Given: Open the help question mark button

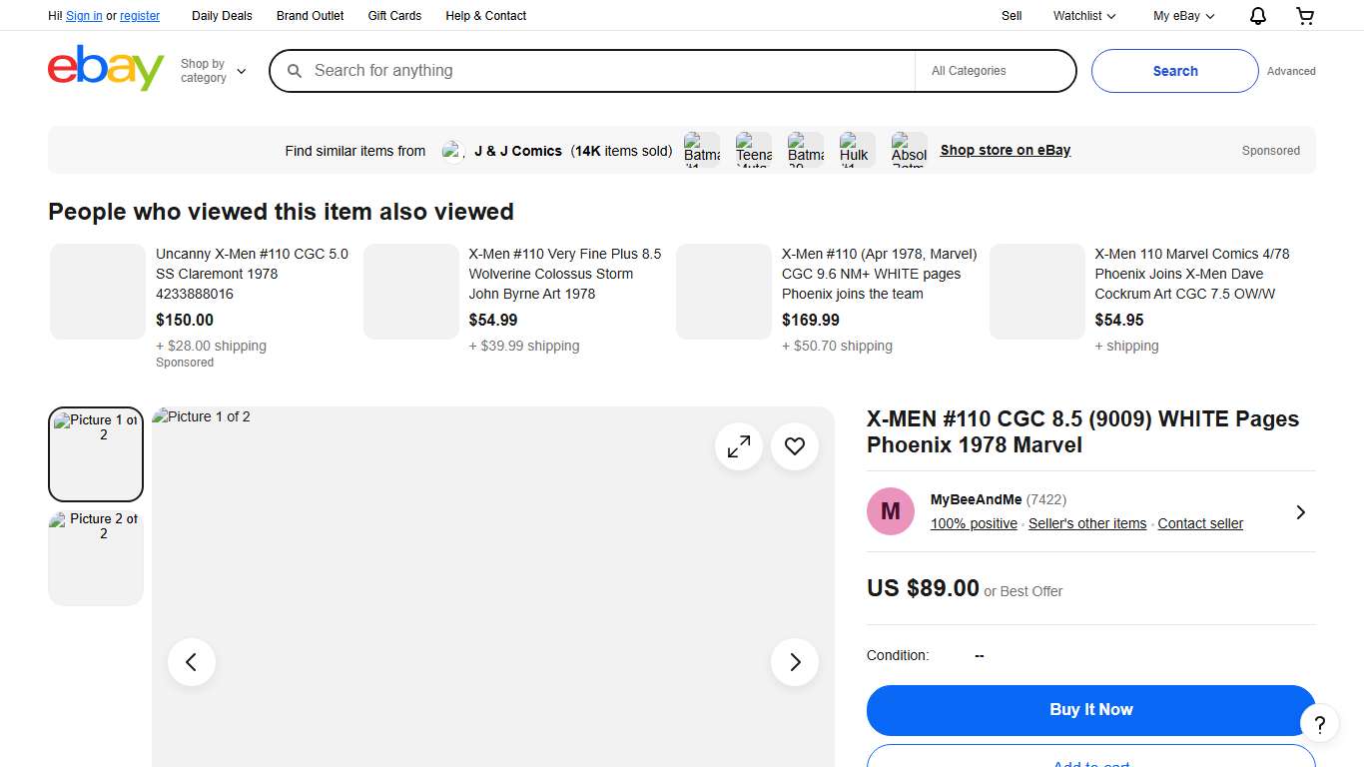Looking at the screenshot, I should coord(1319,724).
